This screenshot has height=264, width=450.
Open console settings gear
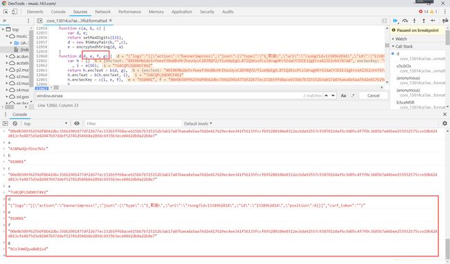click(x=445, y=123)
